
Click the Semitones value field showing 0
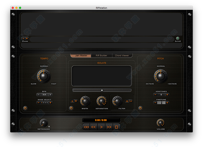click(161, 95)
